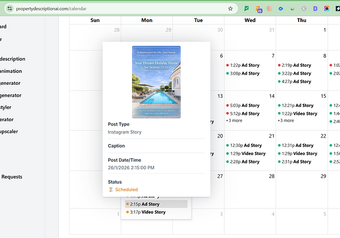Select the 2:15p Ad Story event
Viewport: 340px width, 238px height.
tap(156, 204)
